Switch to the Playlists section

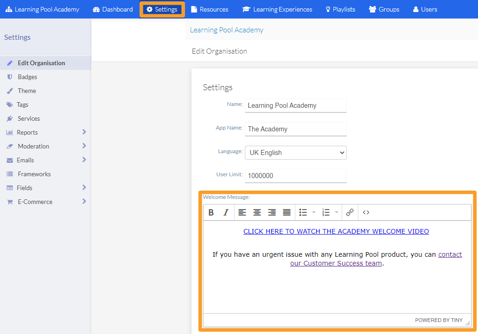click(x=340, y=9)
